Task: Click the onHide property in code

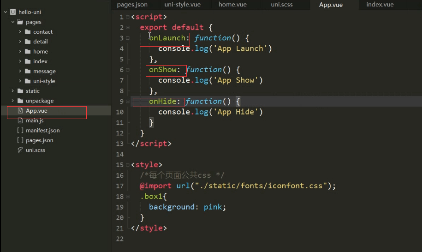Action: [162, 102]
